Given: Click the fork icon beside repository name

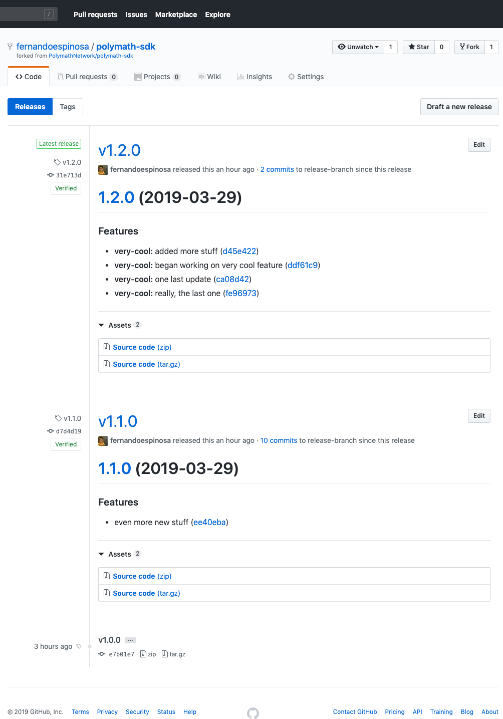Looking at the screenshot, I should click(10, 47).
